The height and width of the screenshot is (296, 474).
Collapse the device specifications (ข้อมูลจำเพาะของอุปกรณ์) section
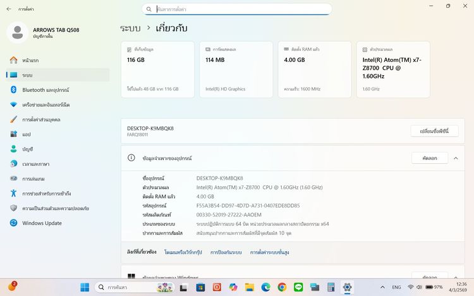click(456, 158)
